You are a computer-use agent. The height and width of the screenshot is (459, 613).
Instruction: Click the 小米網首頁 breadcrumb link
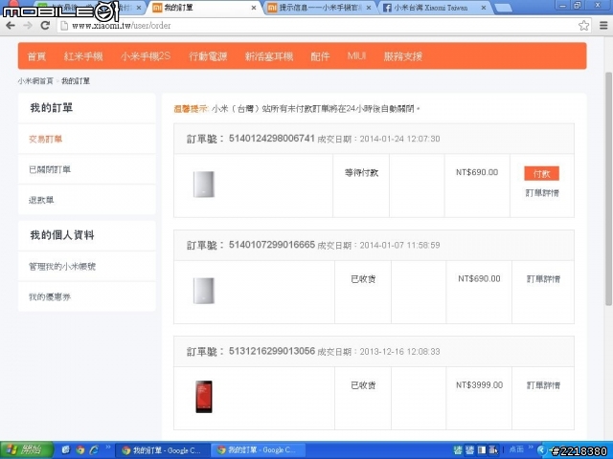pos(35,80)
